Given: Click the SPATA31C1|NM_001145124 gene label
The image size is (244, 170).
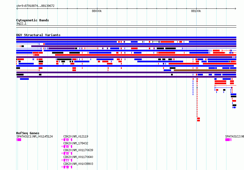Looking at the screenshot, I should click(x=35, y=136).
